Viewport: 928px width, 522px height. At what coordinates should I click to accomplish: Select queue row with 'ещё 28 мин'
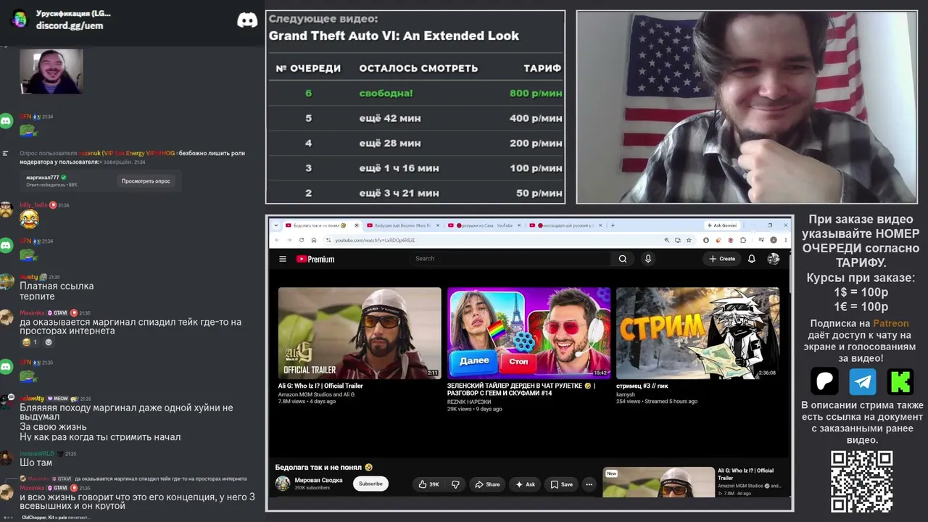point(415,143)
